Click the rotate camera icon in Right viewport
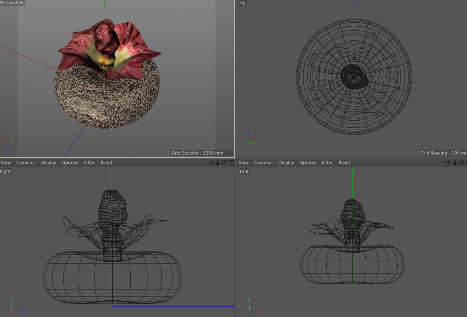 point(224,162)
